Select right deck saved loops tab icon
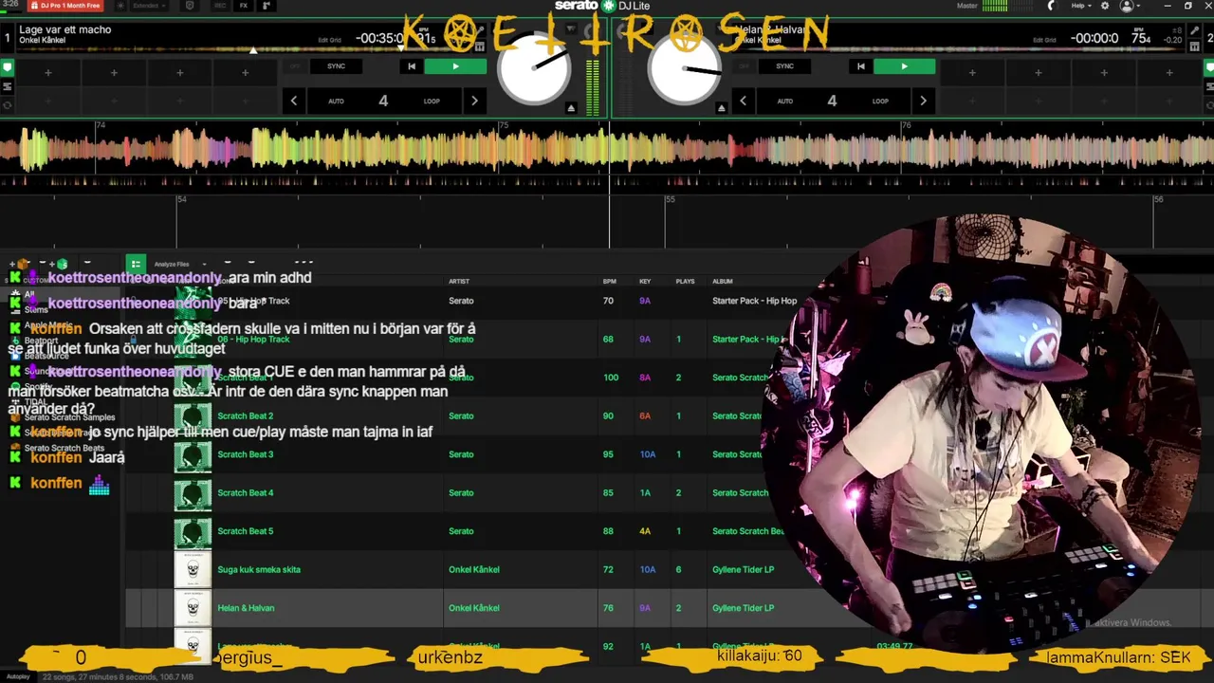This screenshot has height=683, width=1214. [x=1207, y=86]
